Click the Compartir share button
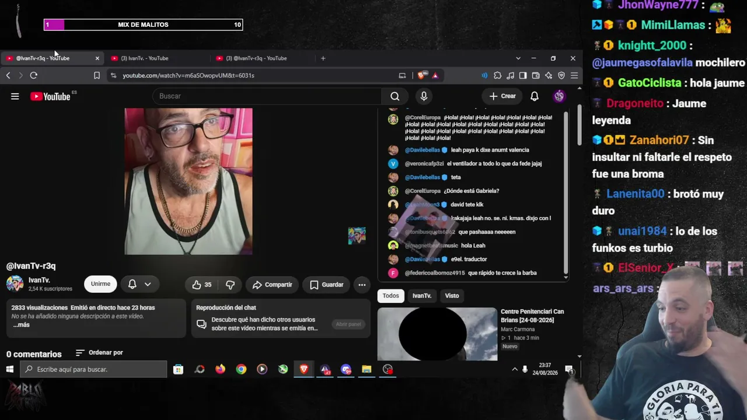Screen dimensions: 747x420 (x=272, y=285)
